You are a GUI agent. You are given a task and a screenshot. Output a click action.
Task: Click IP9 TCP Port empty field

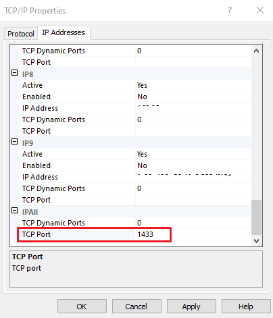193,200
